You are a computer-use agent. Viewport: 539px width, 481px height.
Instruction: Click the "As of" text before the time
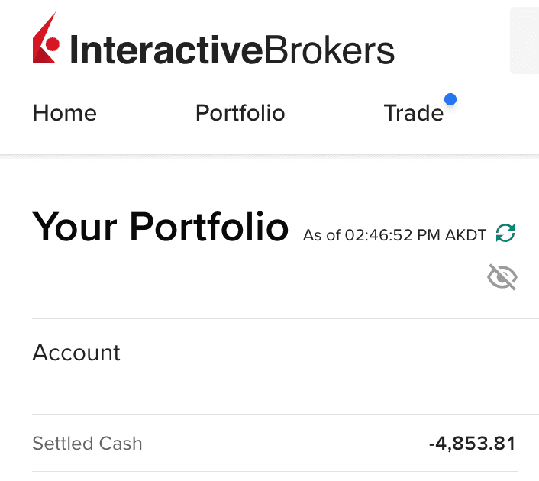pos(321,235)
